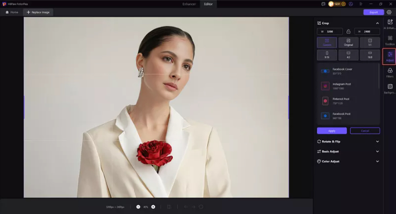396x214 pixels.
Task: Toggle the aspect ratio lock icon
Action: point(348,31)
